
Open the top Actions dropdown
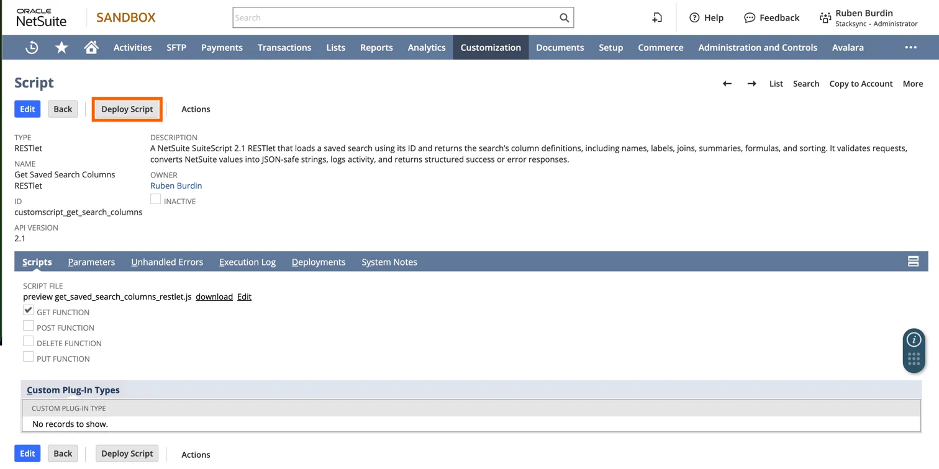pos(196,109)
